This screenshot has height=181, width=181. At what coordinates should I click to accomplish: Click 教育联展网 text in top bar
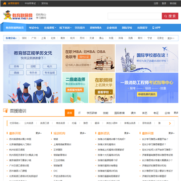tap(14, 4)
